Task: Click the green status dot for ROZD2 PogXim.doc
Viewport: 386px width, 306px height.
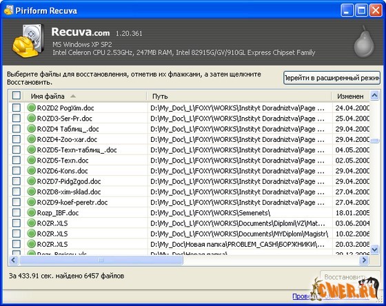Action: tap(31, 108)
